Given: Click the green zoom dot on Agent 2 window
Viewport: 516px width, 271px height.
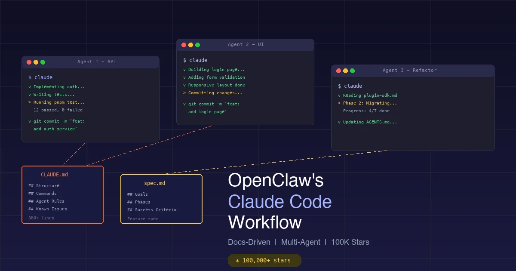Looking at the screenshot, I should 197,44.
